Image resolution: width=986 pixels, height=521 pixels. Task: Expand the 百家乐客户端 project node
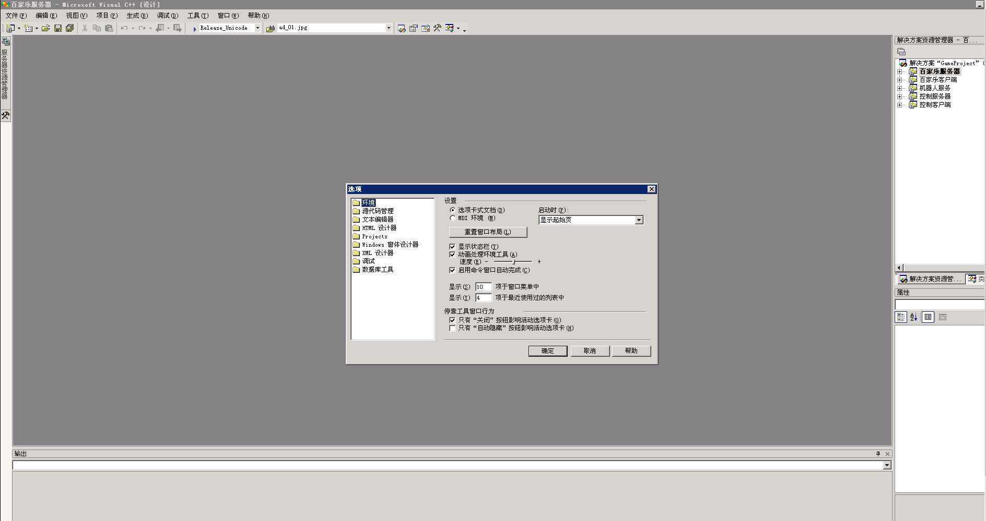tap(899, 80)
